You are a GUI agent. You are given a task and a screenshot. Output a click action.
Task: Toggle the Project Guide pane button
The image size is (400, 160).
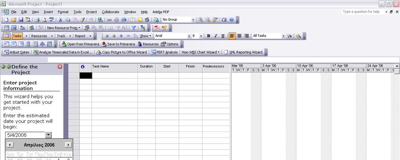(7, 36)
